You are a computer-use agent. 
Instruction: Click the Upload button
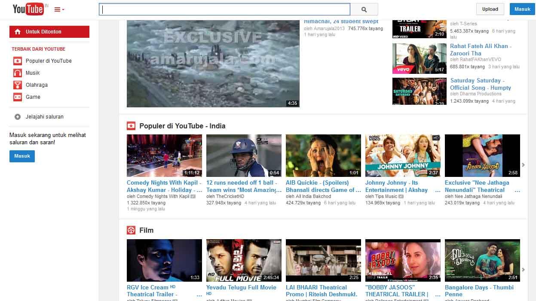pyautogui.click(x=490, y=9)
